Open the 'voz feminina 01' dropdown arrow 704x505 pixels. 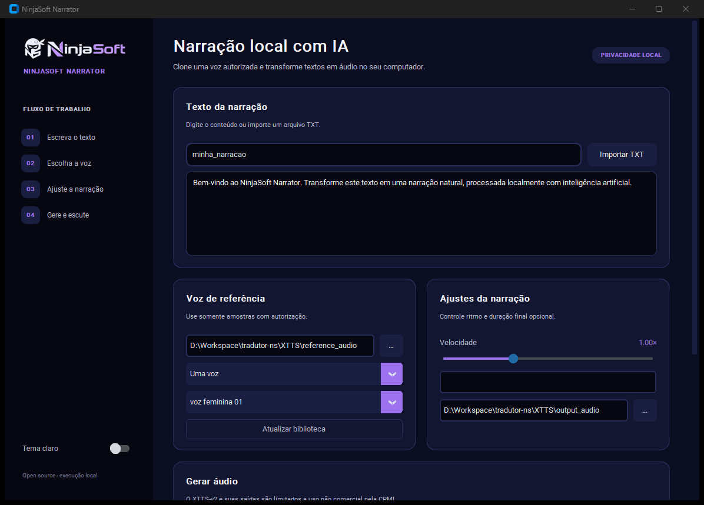(x=391, y=402)
